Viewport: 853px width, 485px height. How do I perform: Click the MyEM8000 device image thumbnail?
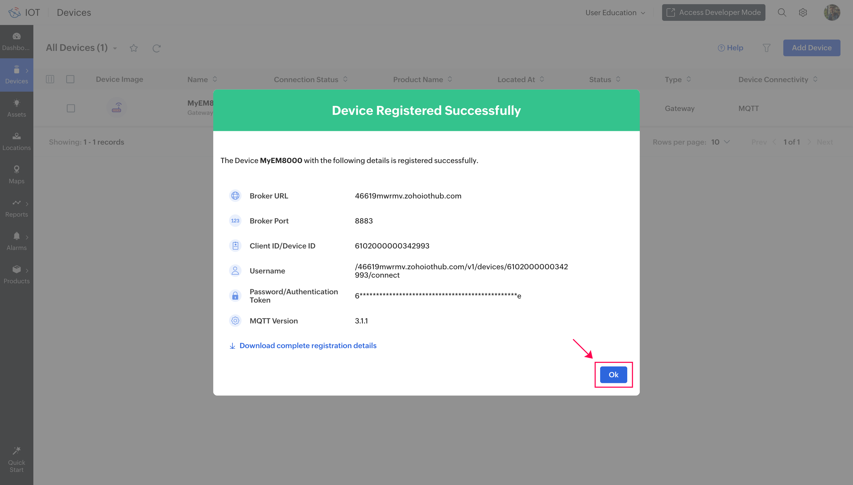tap(116, 108)
